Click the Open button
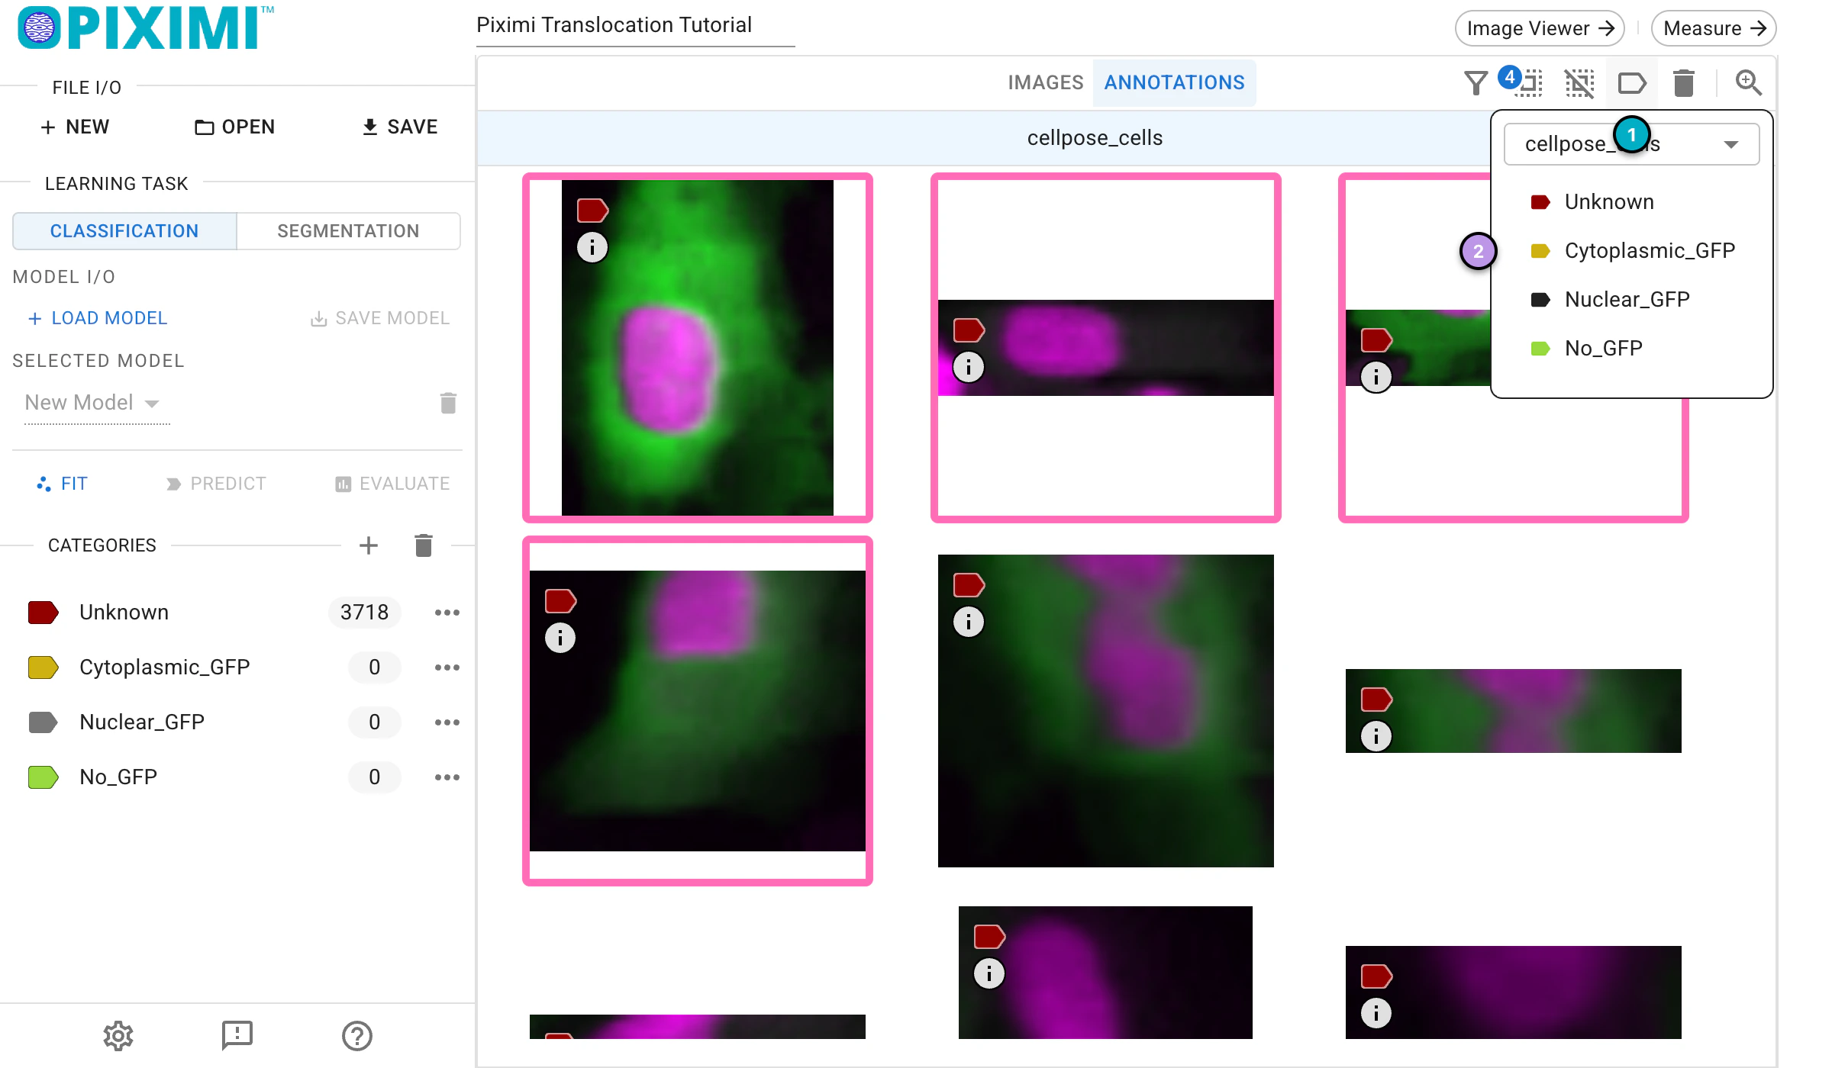This screenshot has height=1068, width=1832. 235,127
